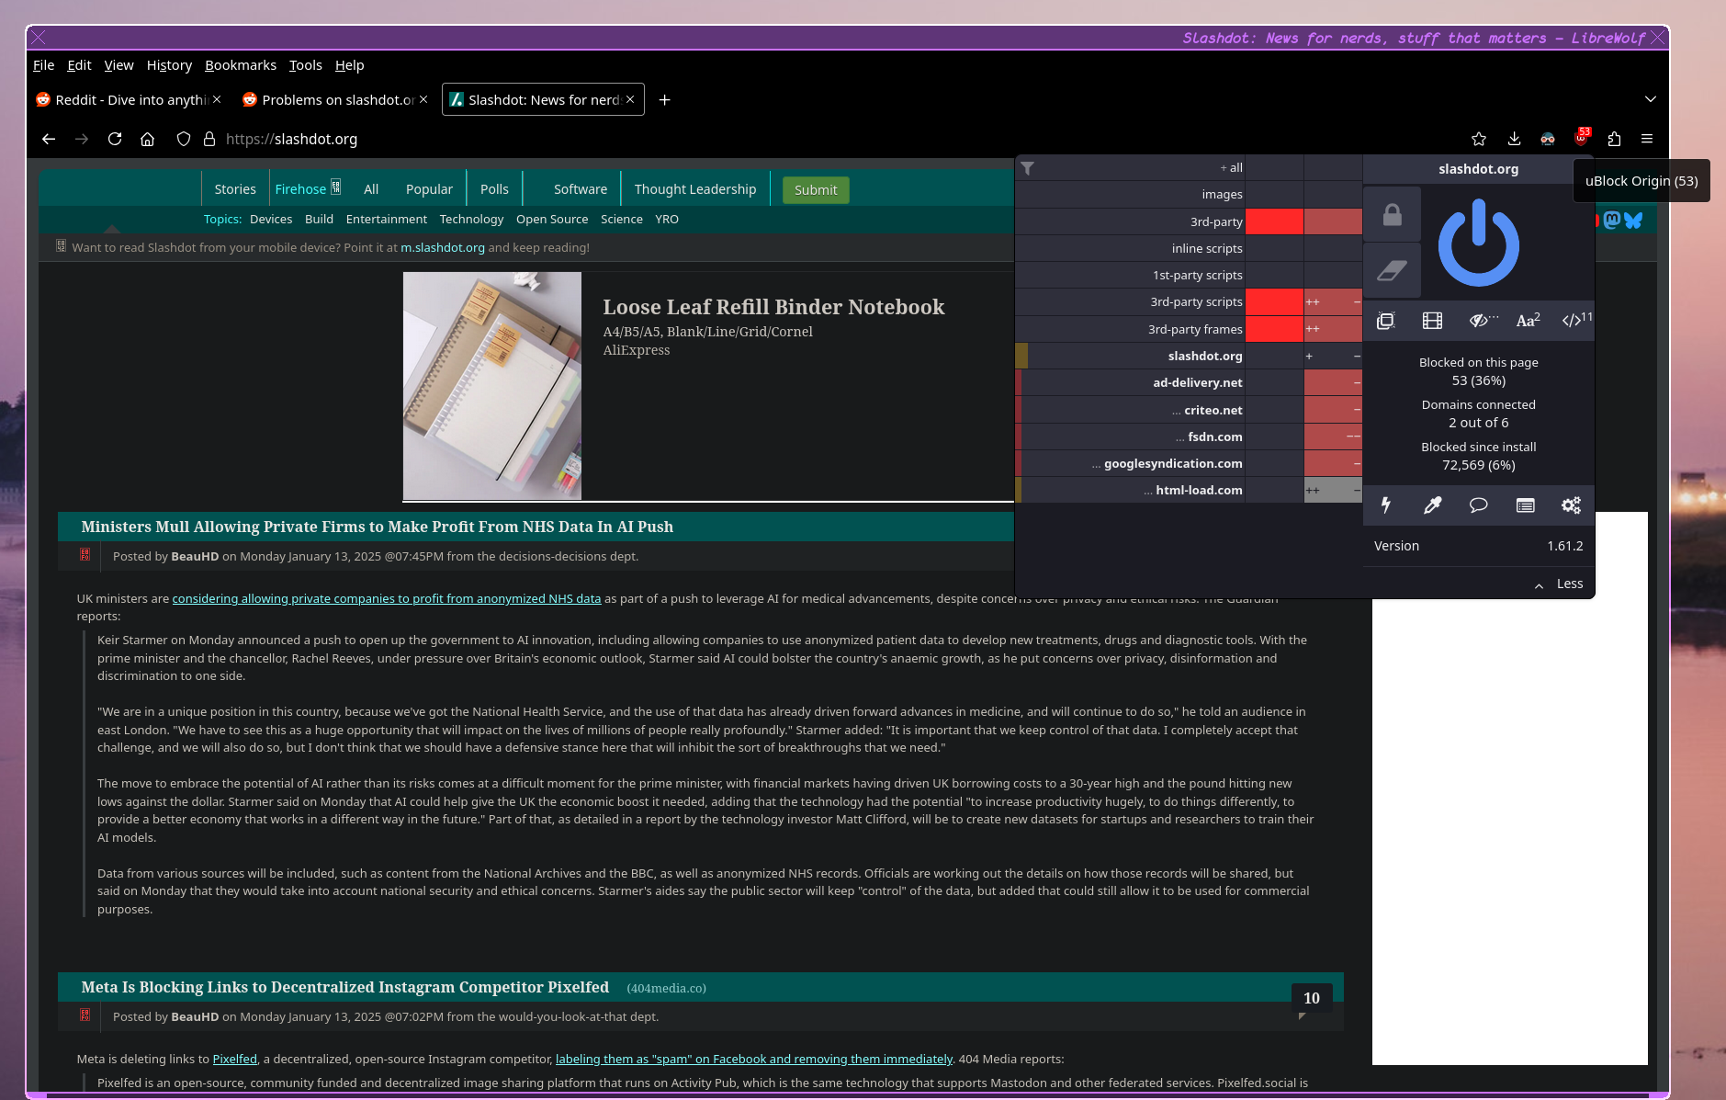This screenshot has width=1726, height=1100.
Task: Click the goggles extension toolbar icon
Action: click(x=1548, y=139)
